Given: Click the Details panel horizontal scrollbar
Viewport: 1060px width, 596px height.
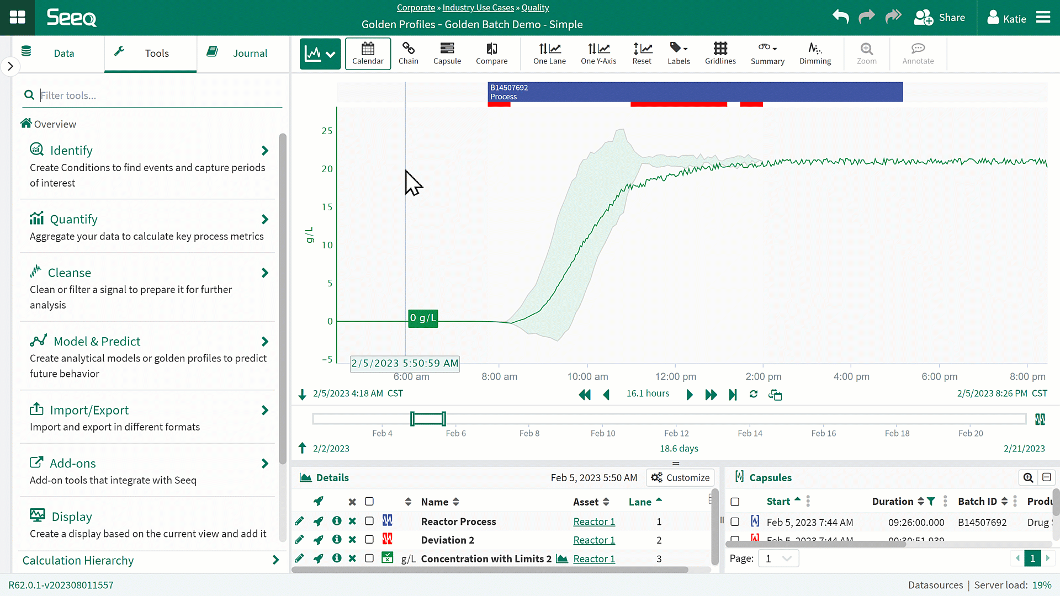Looking at the screenshot, I should [490, 570].
